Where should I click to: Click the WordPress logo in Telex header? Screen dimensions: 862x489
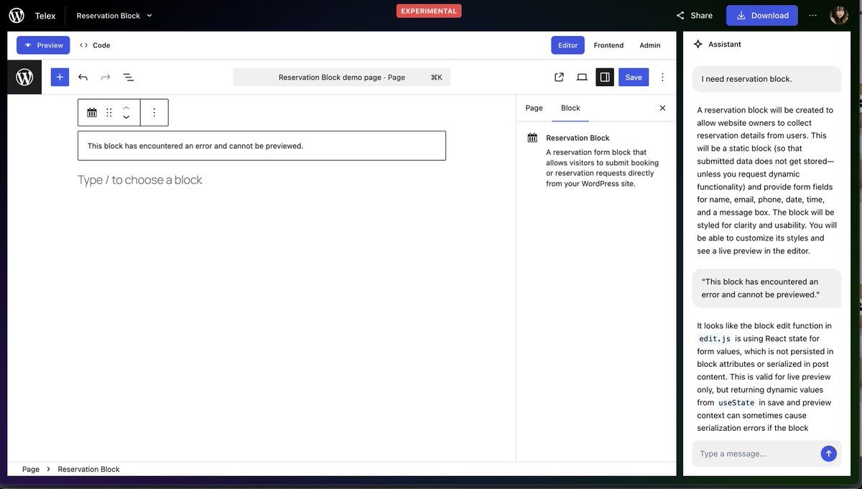(17, 15)
